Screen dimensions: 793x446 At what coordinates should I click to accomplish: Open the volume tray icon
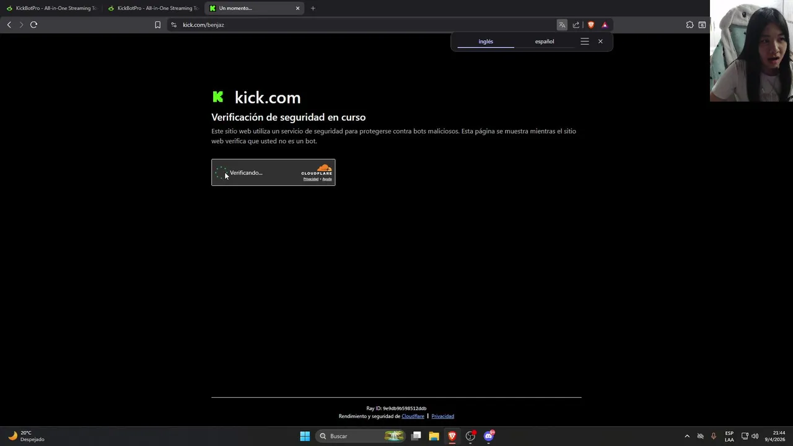coord(755,436)
